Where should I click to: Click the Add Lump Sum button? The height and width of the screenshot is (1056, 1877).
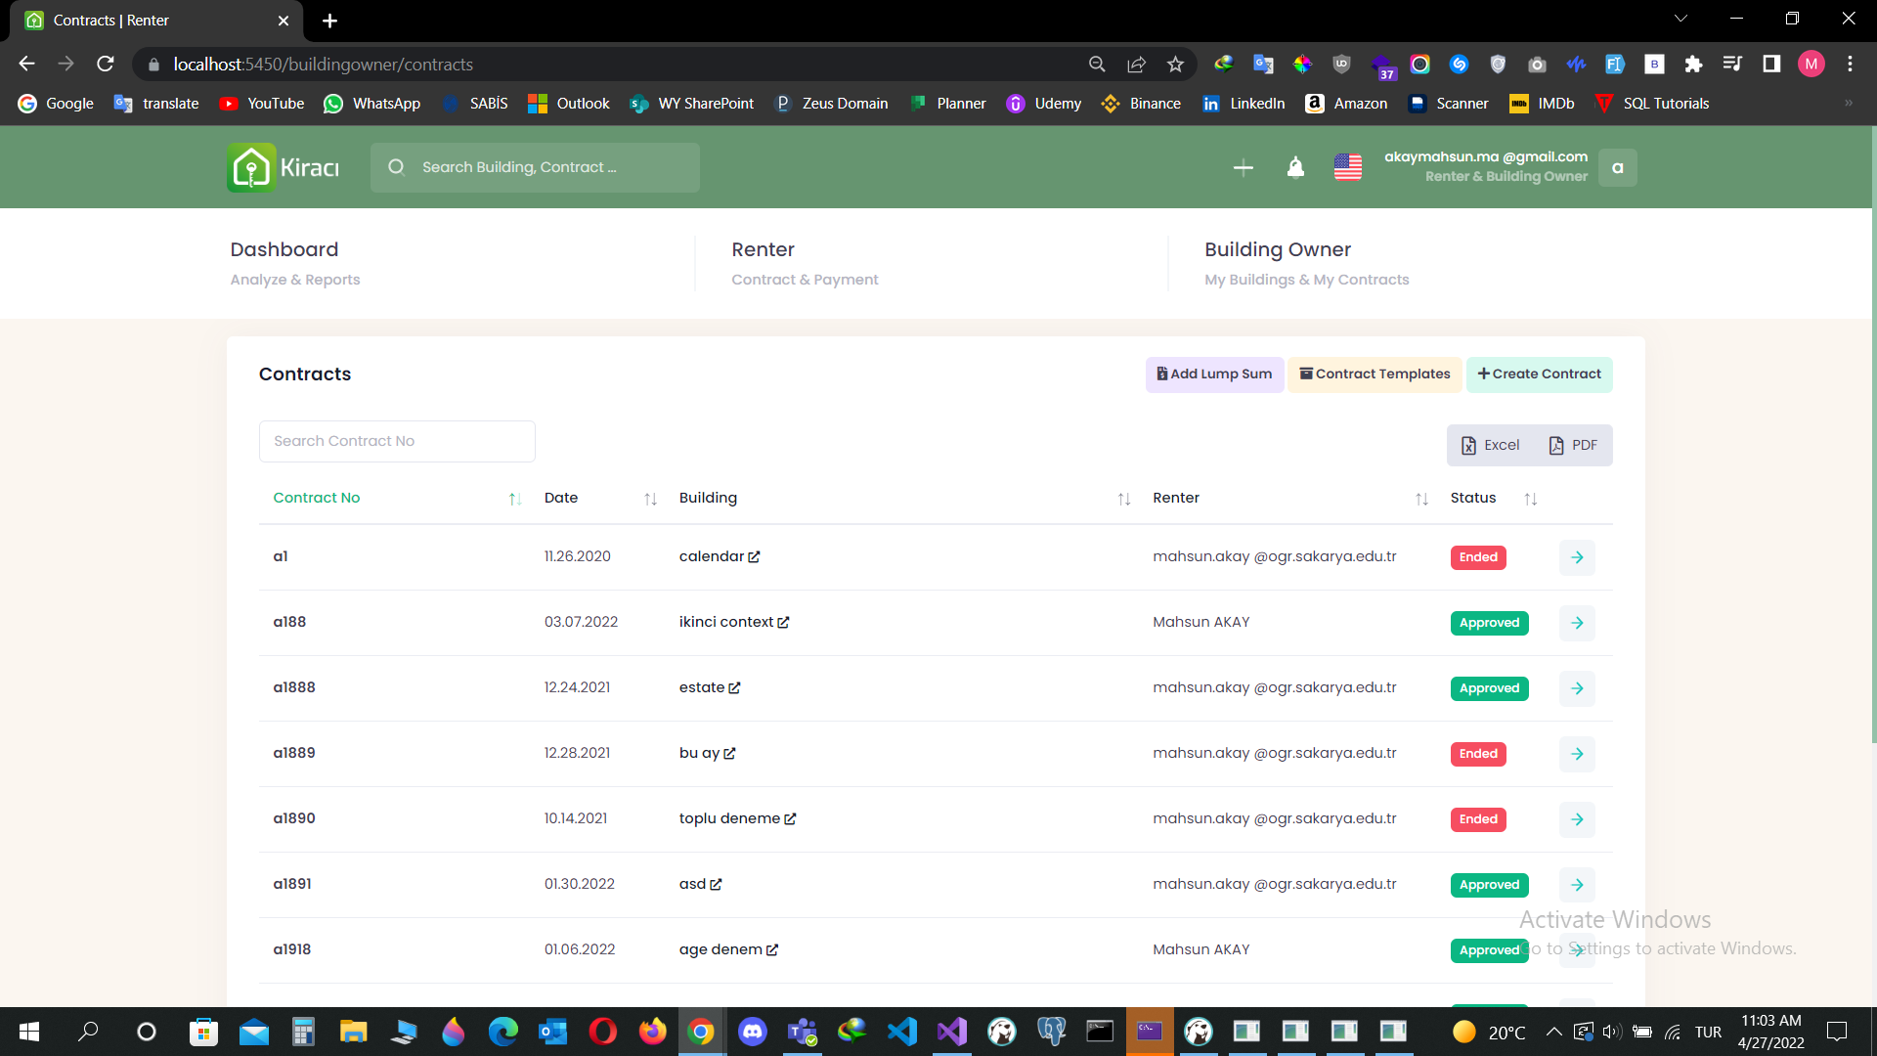pyautogui.click(x=1214, y=374)
